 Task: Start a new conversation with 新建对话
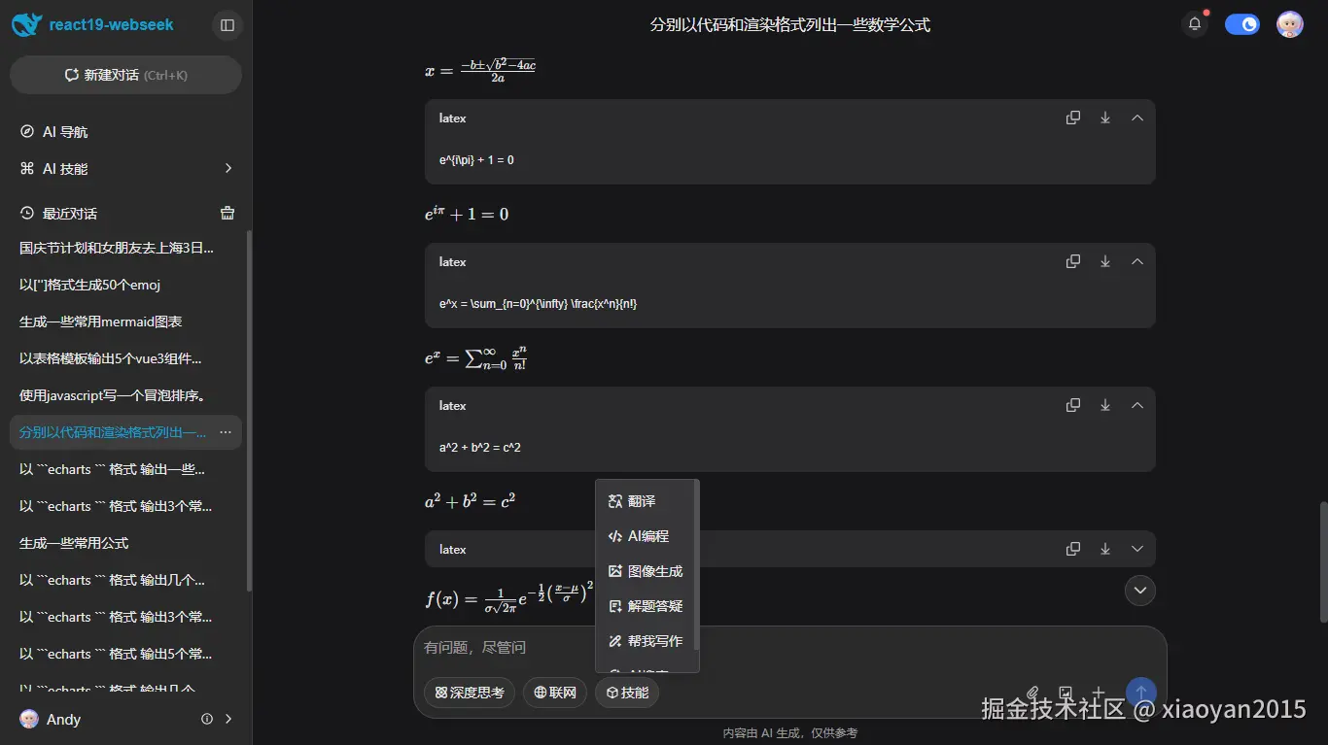tap(125, 75)
